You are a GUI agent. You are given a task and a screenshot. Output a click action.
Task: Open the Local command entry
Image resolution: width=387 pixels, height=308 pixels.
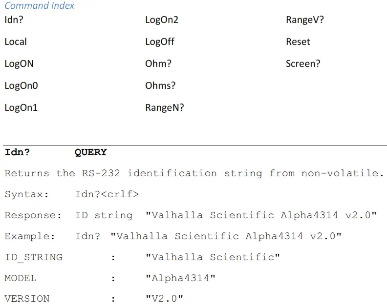point(16,42)
